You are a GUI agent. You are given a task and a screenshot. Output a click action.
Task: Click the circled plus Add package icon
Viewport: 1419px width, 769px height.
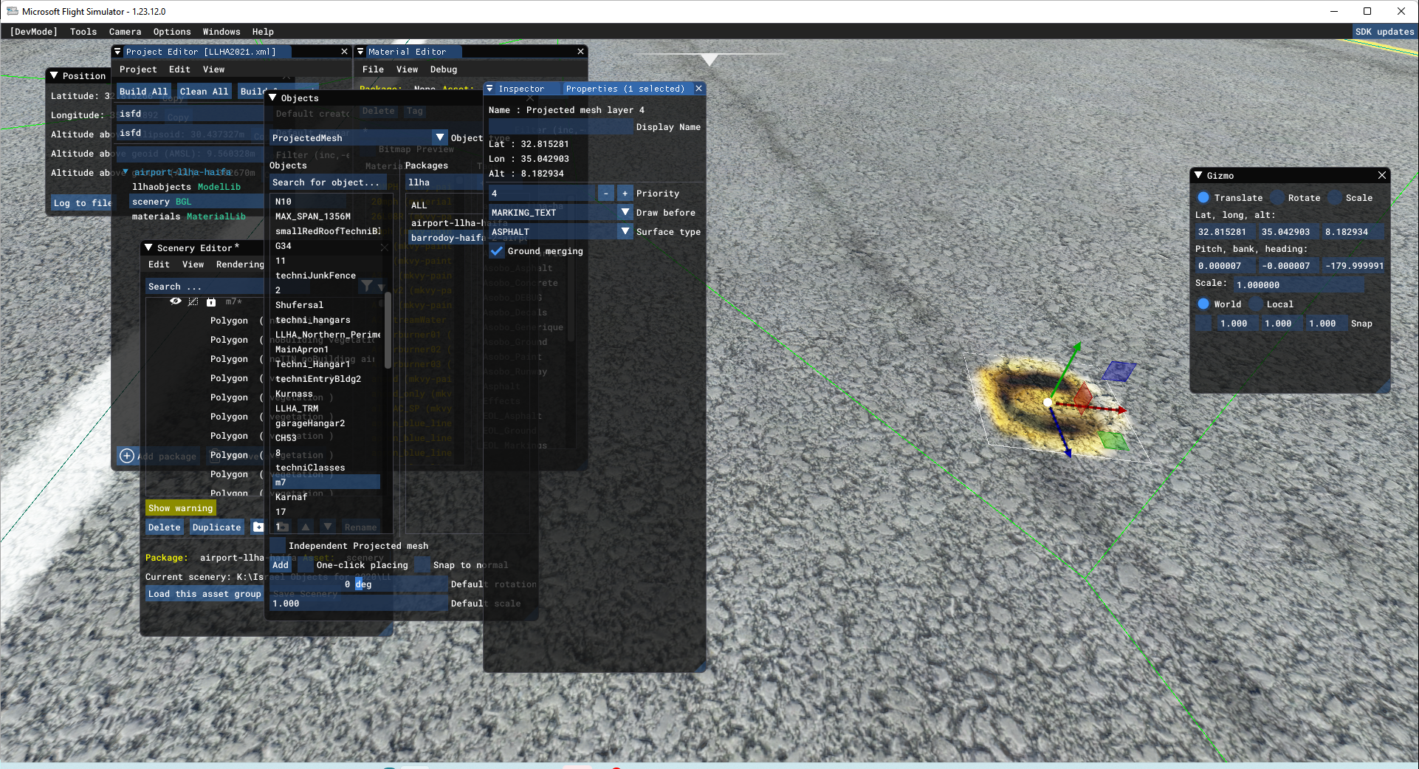(127, 456)
